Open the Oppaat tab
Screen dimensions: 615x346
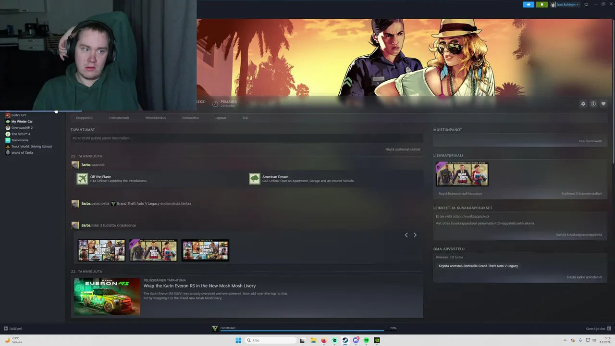click(x=221, y=118)
